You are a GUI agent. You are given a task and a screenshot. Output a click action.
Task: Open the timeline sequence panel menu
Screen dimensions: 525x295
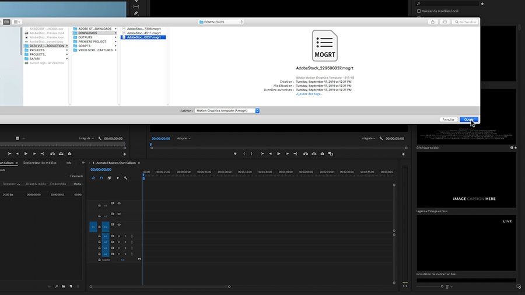[x=139, y=163]
